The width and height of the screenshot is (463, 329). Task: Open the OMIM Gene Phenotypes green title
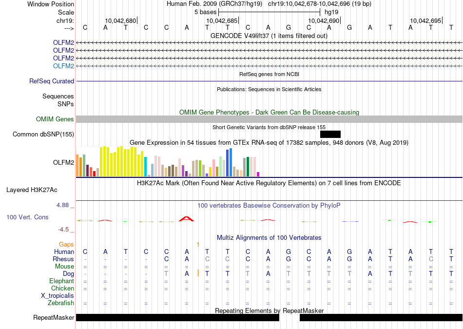[269, 112]
